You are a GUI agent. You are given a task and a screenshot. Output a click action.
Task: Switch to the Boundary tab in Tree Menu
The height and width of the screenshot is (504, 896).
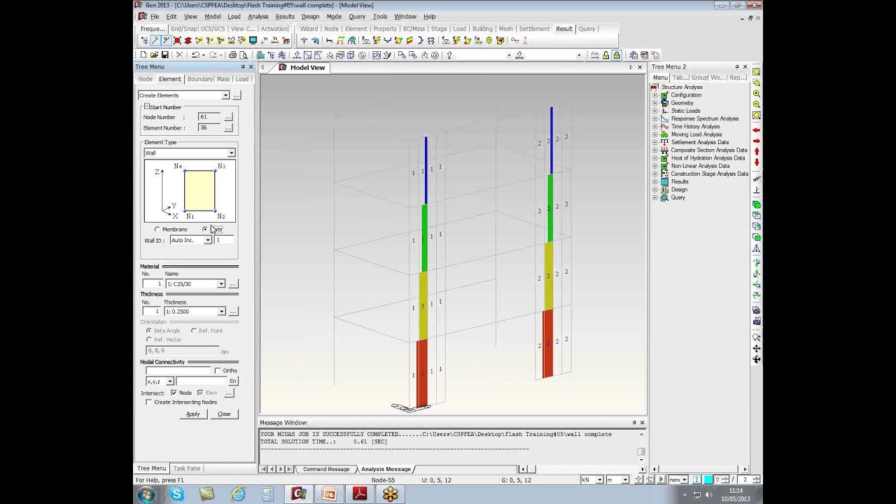pos(199,79)
